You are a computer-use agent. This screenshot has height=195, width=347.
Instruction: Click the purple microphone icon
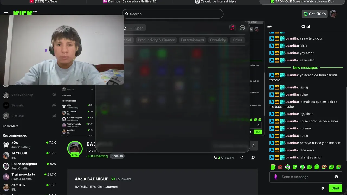pos(275,177)
